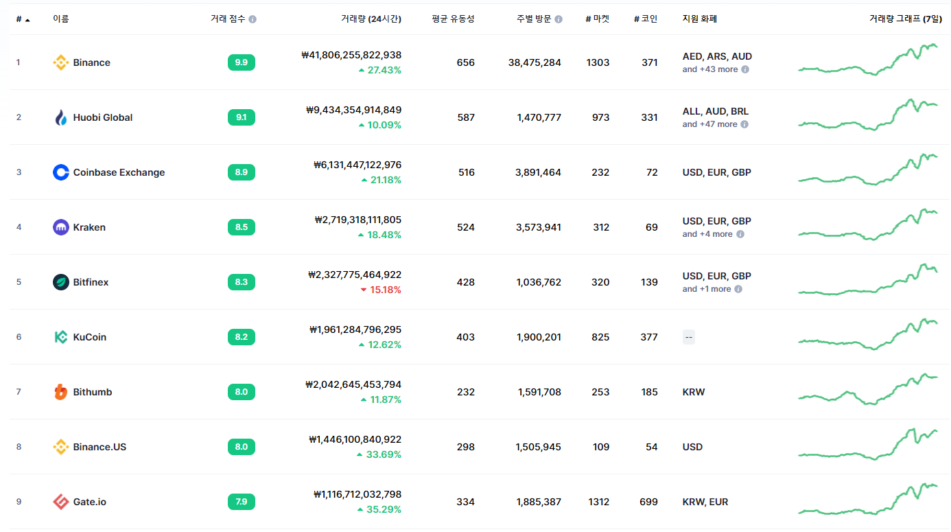Click KuCoin's '--' supported currency badge

click(689, 337)
